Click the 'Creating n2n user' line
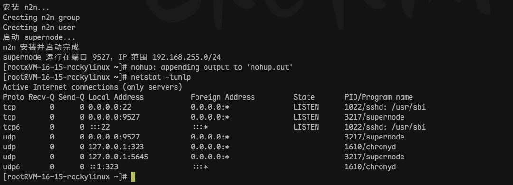 (39, 28)
